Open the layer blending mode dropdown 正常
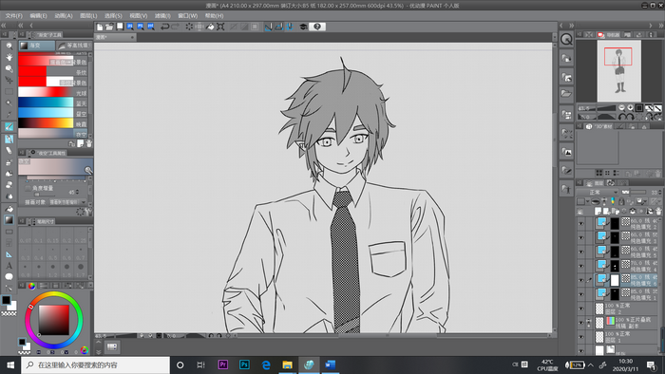Viewport: 665px width, 374px height. click(x=598, y=192)
